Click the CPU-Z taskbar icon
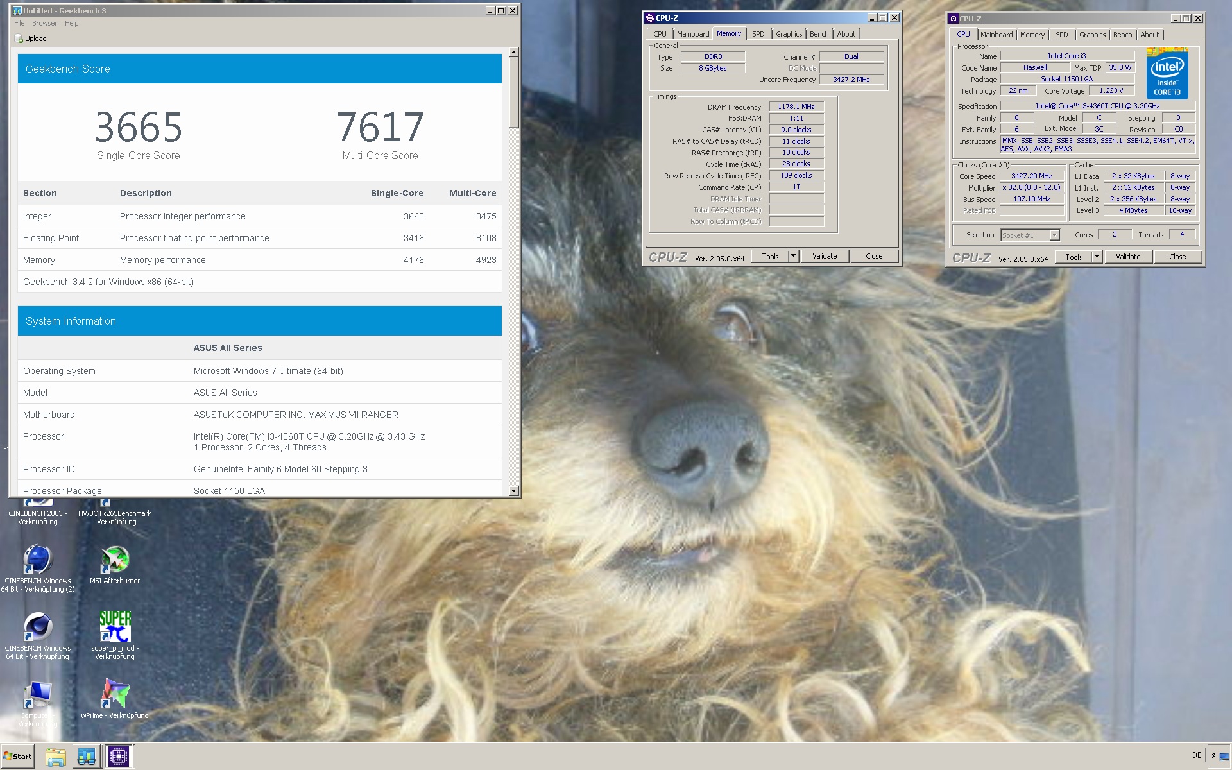 [x=118, y=757]
